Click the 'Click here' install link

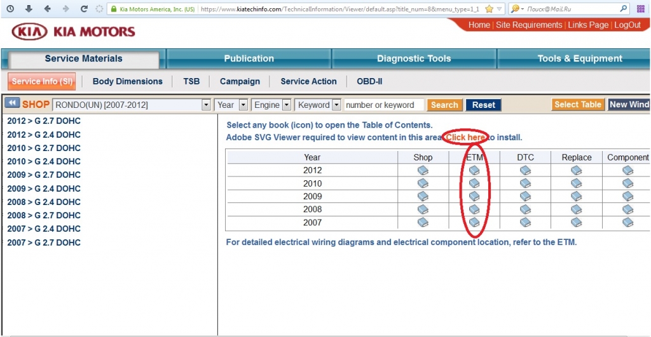pyautogui.click(x=466, y=137)
